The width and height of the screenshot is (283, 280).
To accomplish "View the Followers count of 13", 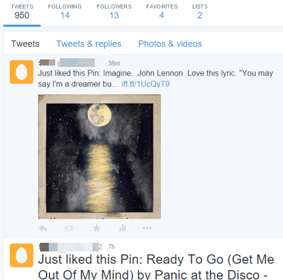I will [x=114, y=12].
